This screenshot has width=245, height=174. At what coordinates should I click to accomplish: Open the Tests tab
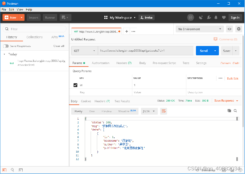(x=186, y=63)
